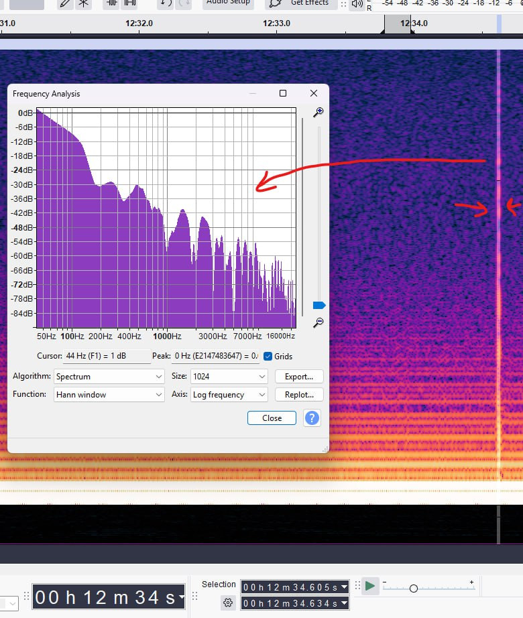
Task: Select the Draw (pencil) tool
Action: click(64, 3)
